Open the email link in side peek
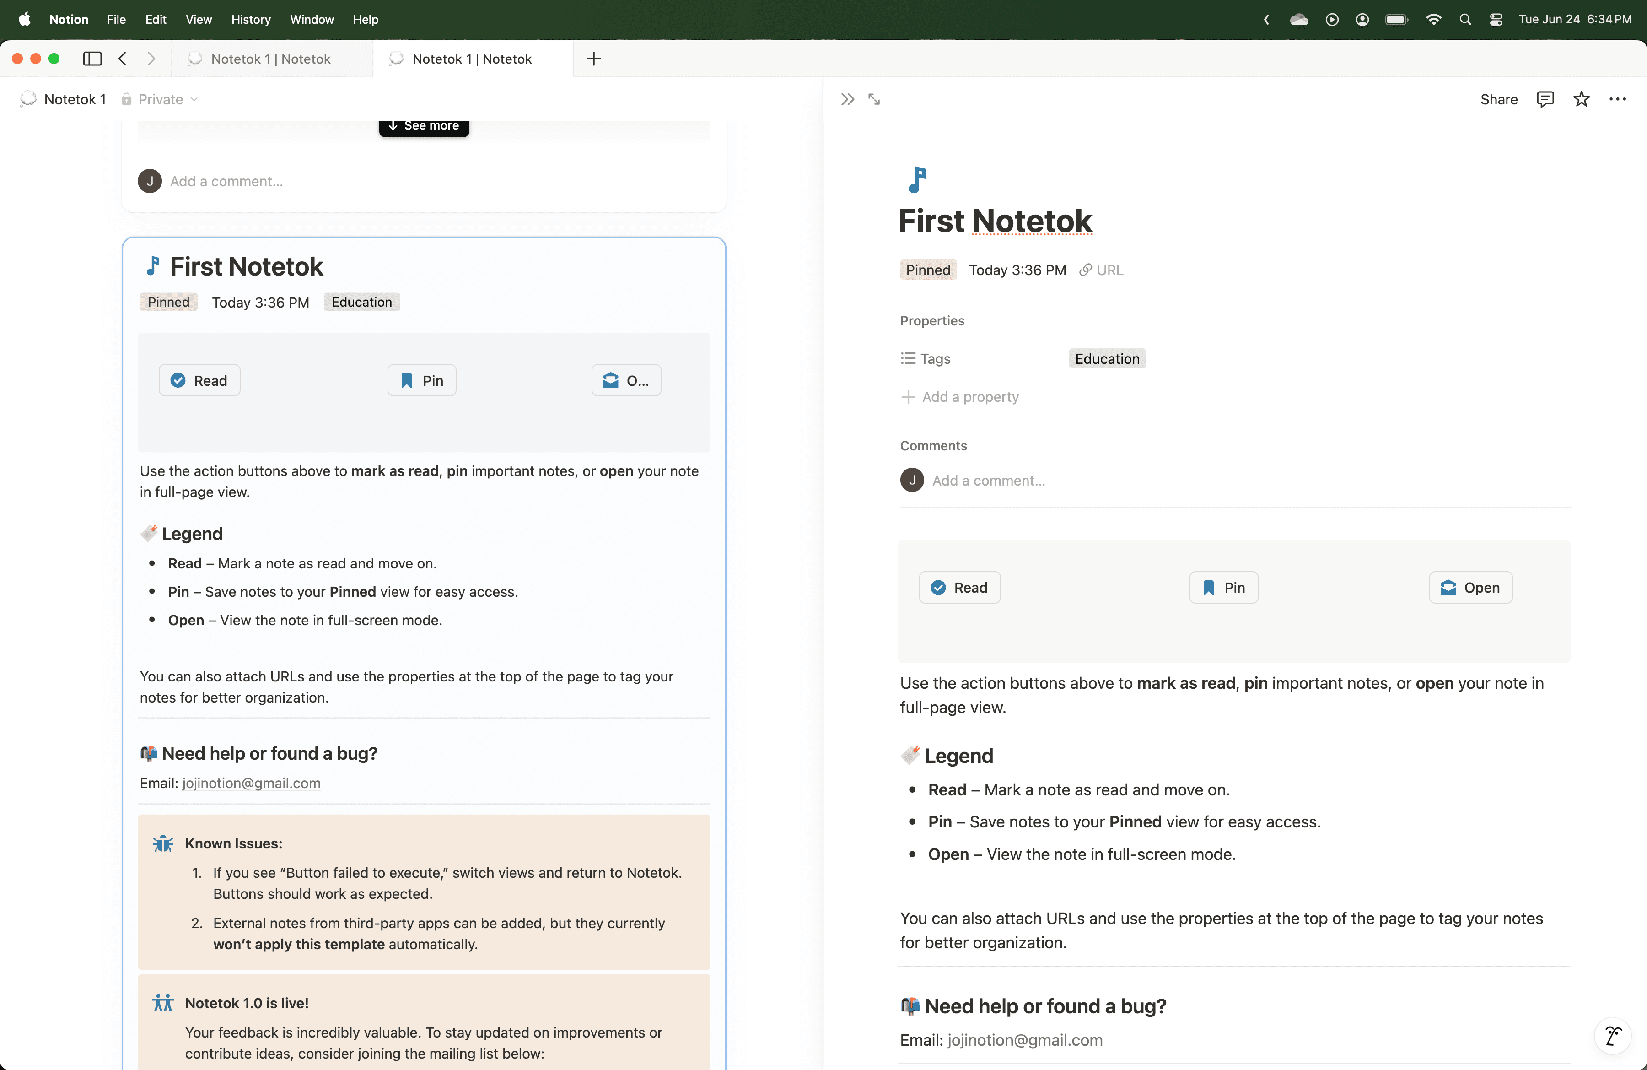This screenshot has width=1647, height=1070. [x=1025, y=1039]
